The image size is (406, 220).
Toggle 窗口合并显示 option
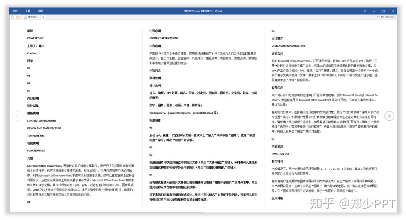(x=386, y=17)
